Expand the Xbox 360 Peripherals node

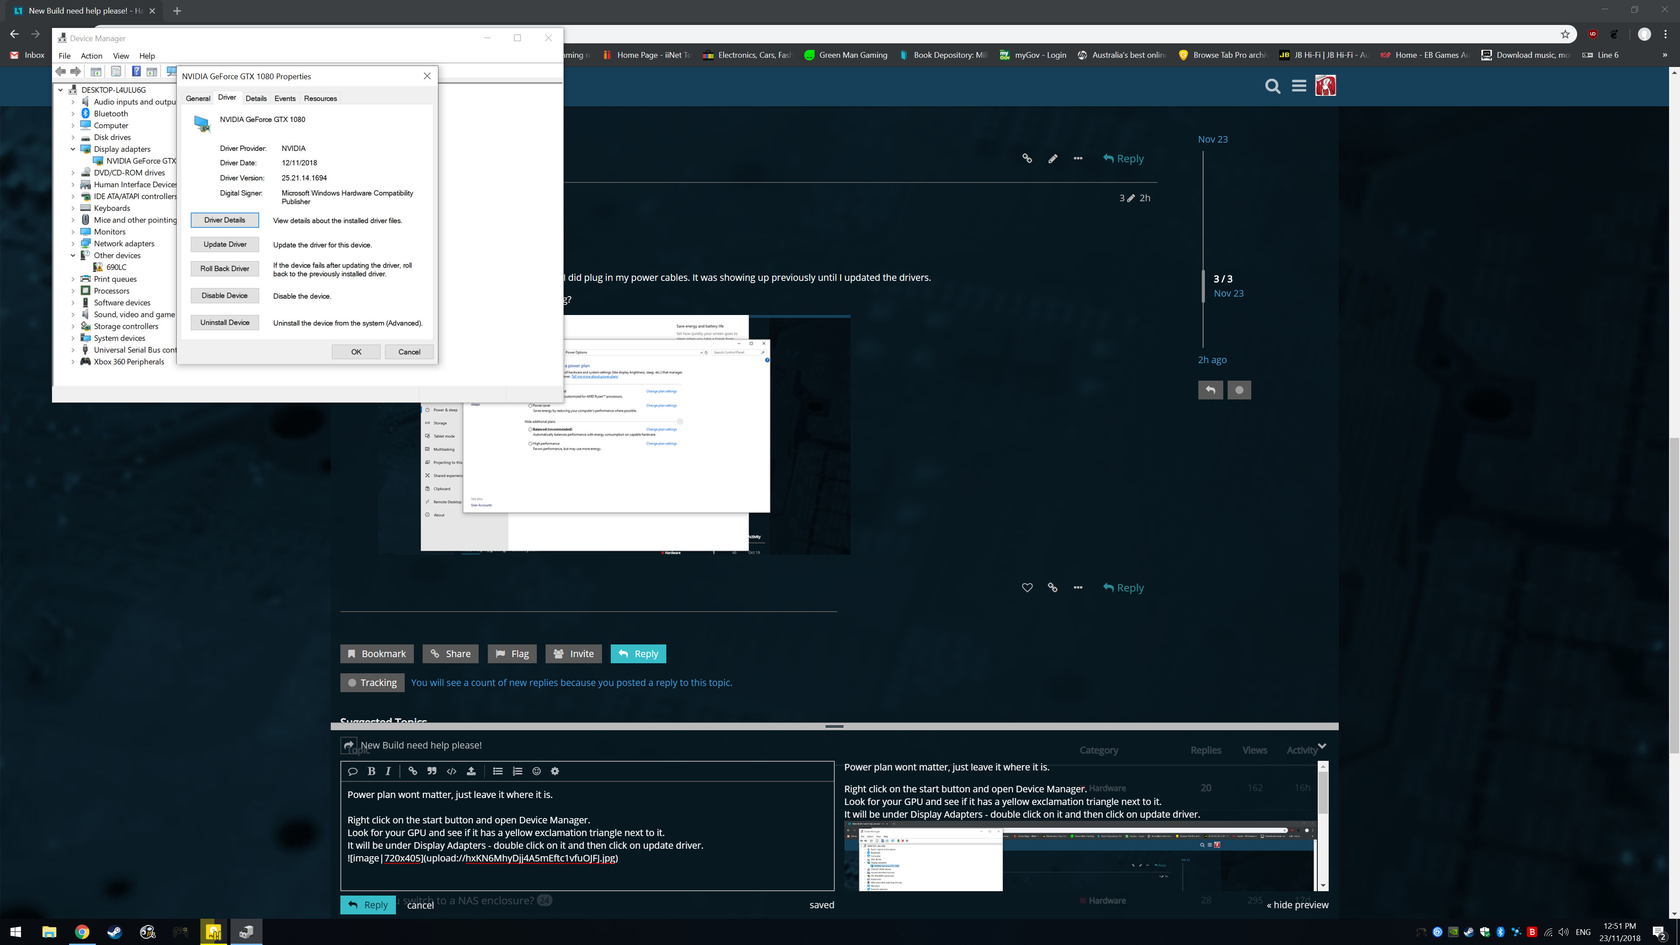point(73,362)
